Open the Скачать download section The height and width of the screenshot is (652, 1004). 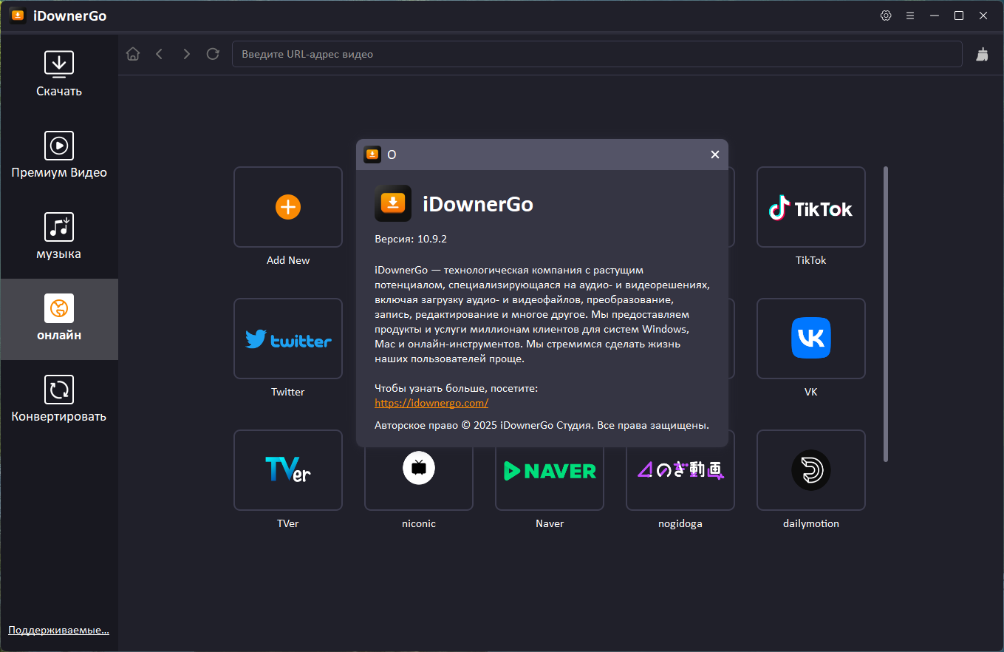point(59,75)
